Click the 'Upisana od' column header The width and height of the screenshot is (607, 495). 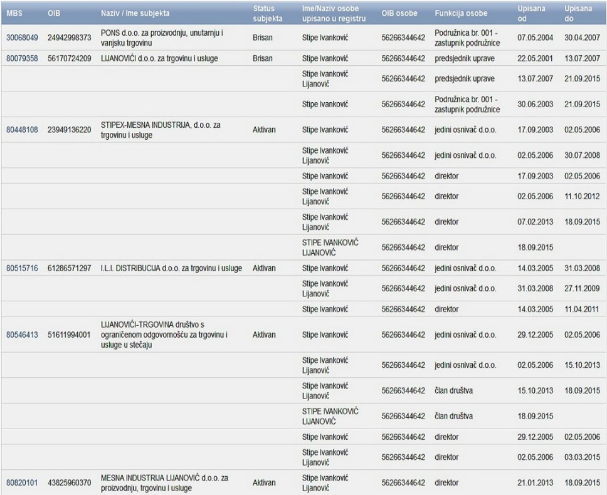(x=531, y=14)
